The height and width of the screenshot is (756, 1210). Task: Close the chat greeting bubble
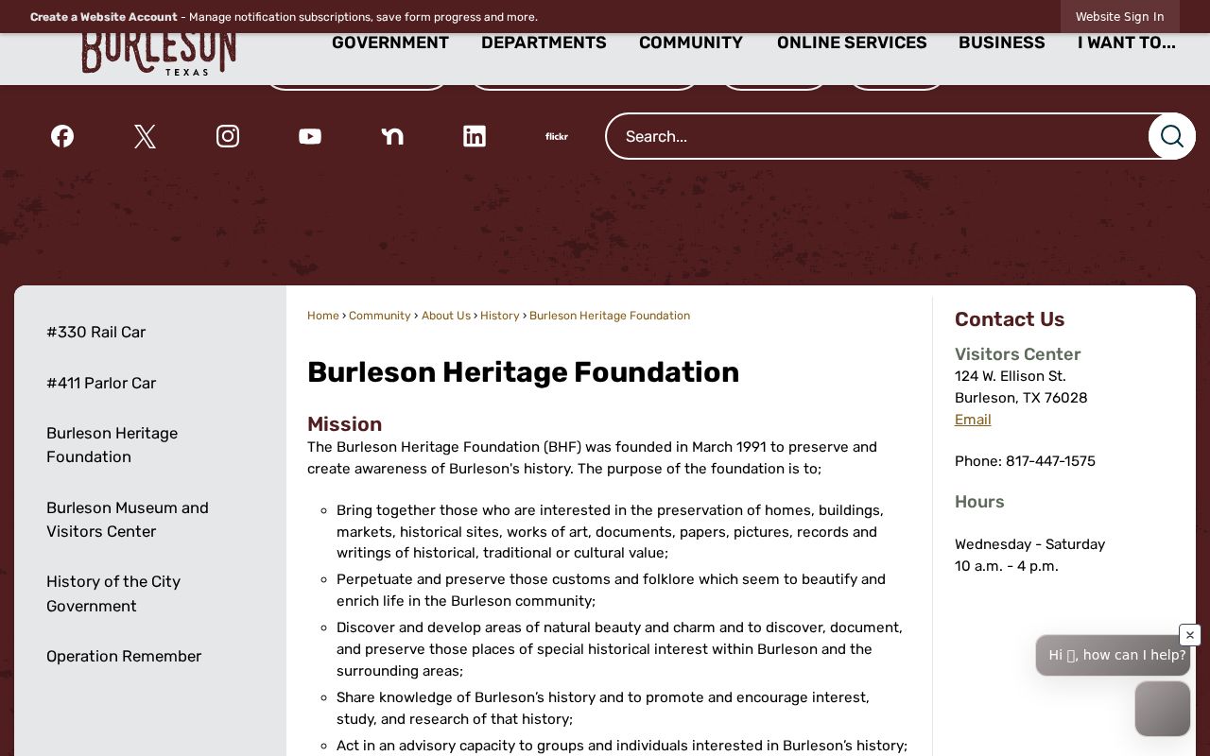[x=1190, y=635]
